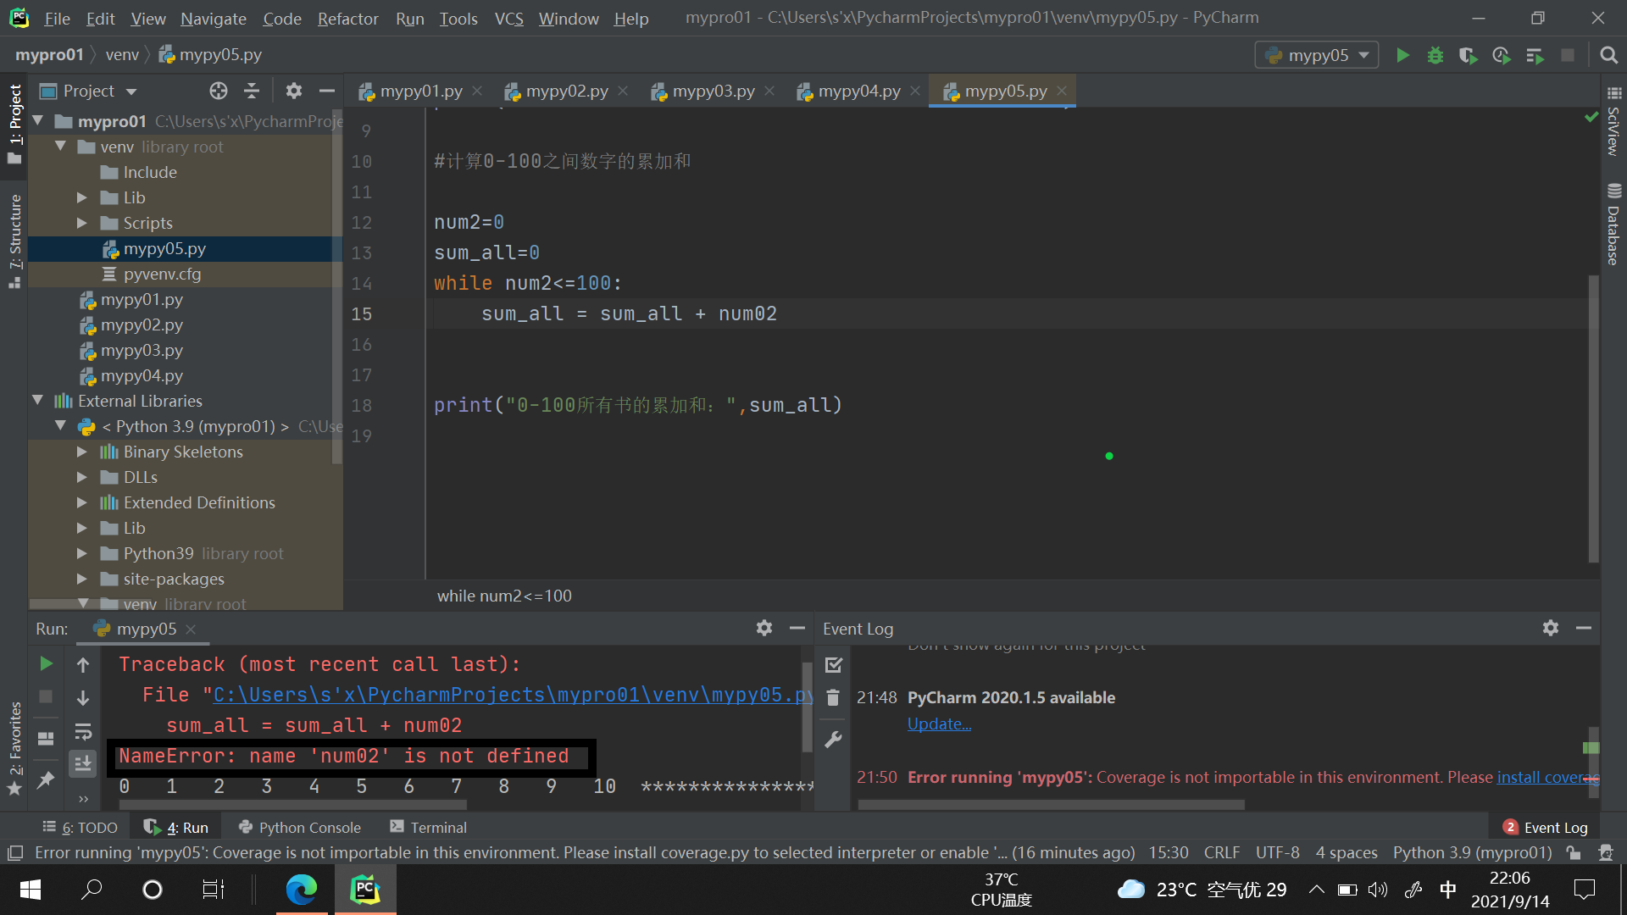Click the Up stack trace arrow

(x=83, y=664)
